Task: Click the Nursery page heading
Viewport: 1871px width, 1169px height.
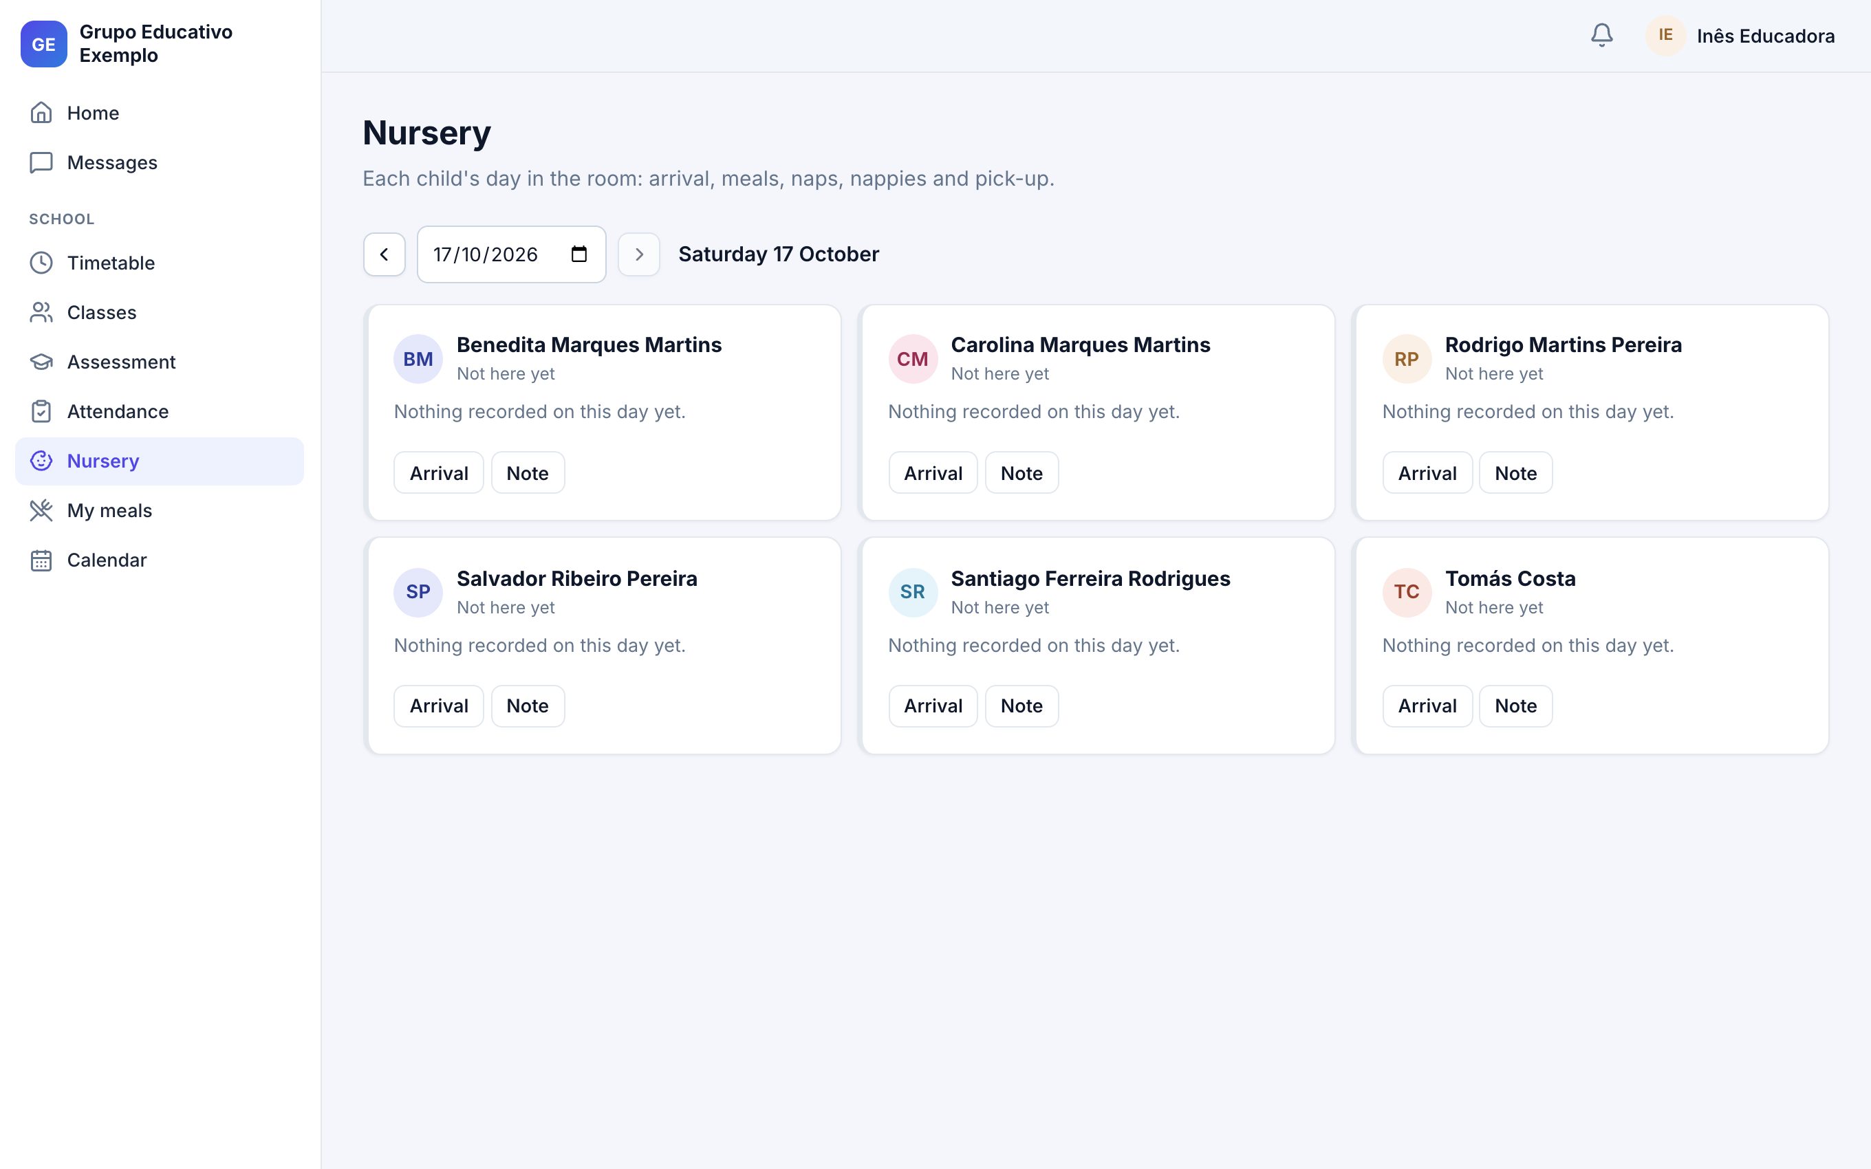Action: [x=426, y=133]
